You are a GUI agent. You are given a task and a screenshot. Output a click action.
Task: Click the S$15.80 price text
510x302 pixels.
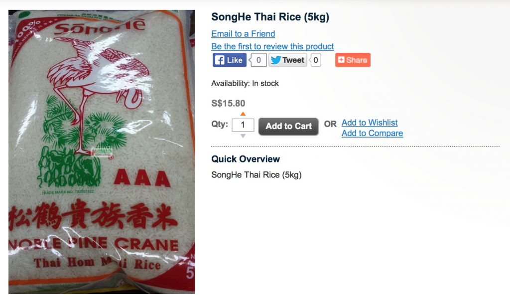click(228, 104)
